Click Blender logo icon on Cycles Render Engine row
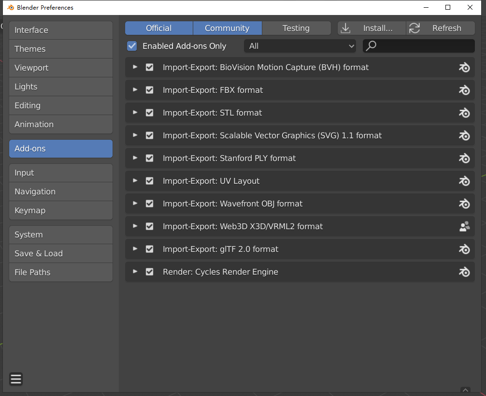Image resolution: width=486 pixels, height=396 pixels. click(464, 272)
